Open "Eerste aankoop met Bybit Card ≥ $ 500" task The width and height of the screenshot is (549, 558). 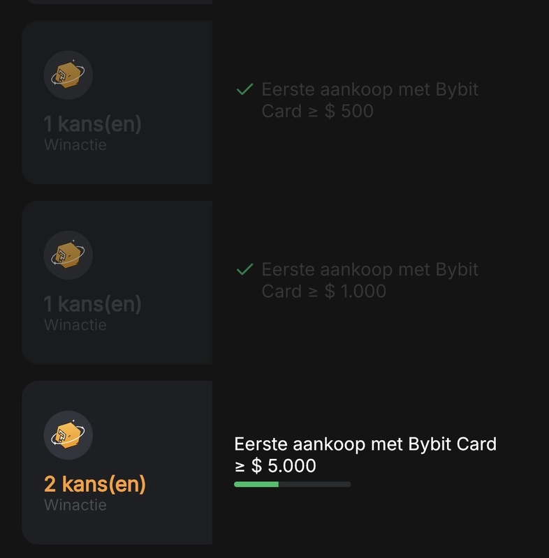click(x=369, y=100)
